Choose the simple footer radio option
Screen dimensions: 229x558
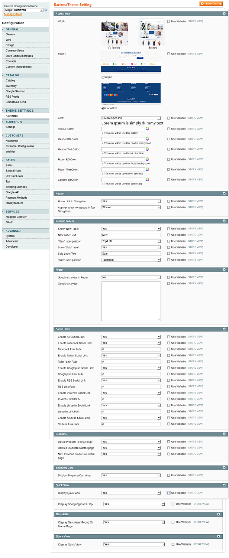click(103, 77)
